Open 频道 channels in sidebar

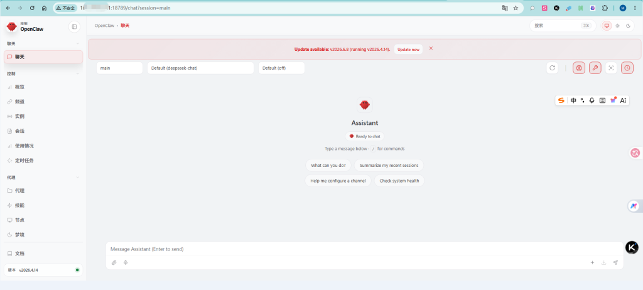point(43,102)
